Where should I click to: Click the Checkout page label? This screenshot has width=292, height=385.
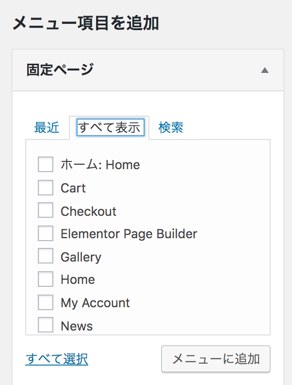point(88,211)
